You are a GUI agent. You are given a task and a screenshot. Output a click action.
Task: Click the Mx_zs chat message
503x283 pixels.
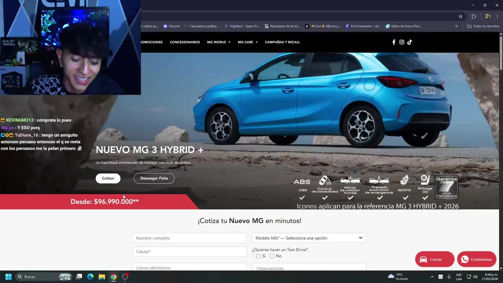[20, 128]
